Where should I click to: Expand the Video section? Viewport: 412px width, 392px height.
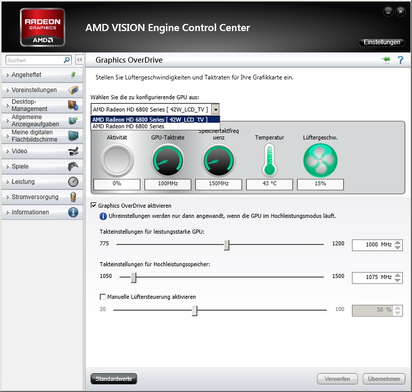[x=8, y=151]
